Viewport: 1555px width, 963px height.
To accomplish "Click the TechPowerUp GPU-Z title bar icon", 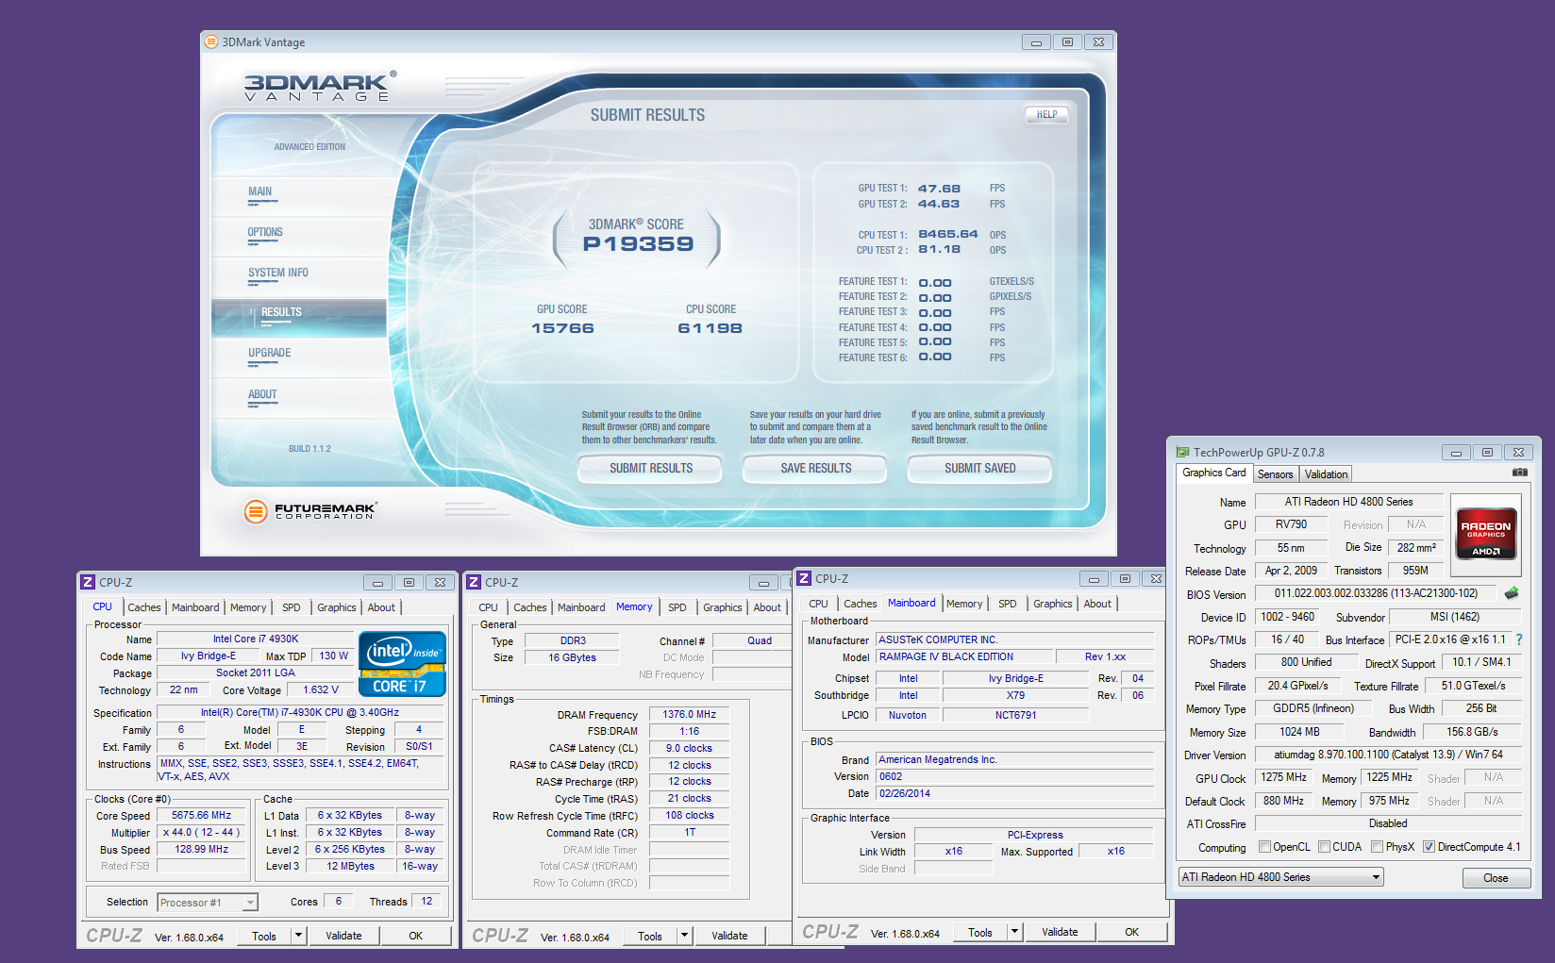I will click(1182, 453).
